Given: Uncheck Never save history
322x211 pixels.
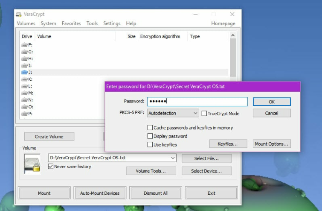Looking at the screenshot, I should click(50, 167).
